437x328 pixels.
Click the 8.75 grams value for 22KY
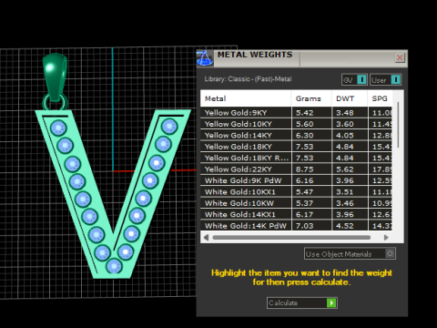[x=305, y=169]
